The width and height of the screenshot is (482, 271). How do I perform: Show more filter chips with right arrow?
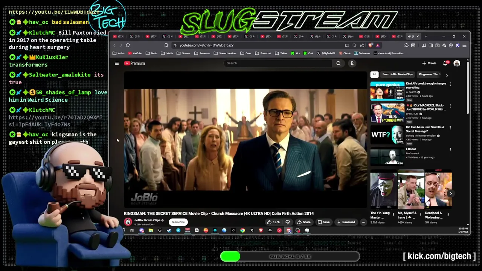[447, 76]
